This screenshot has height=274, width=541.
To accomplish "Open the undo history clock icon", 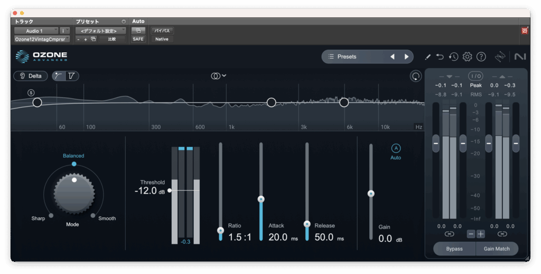I will [x=454, y=57].
